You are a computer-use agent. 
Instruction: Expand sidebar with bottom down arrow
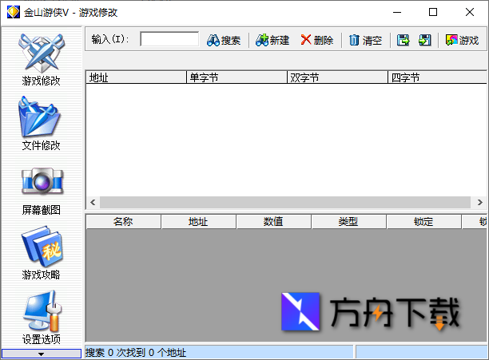point(42,354)
